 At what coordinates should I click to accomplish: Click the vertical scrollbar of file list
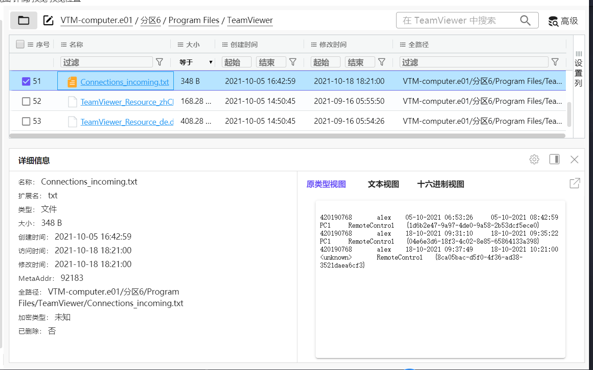coord(569,114)
